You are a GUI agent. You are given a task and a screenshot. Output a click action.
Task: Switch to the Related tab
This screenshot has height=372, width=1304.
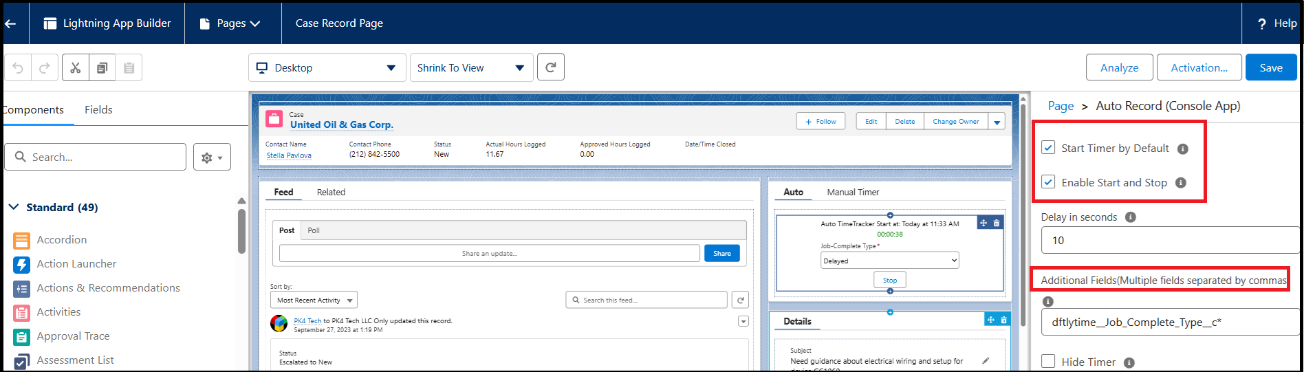tap(331, 192)
